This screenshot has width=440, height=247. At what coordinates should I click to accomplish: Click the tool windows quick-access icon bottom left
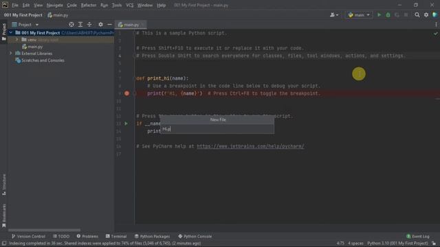(x=4, y=244)
